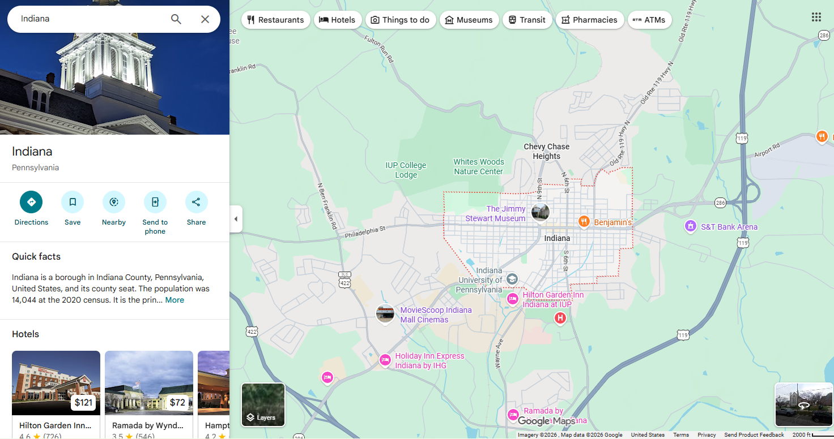
Task: Show ATMs on the map
Action: tap(649, 20)
